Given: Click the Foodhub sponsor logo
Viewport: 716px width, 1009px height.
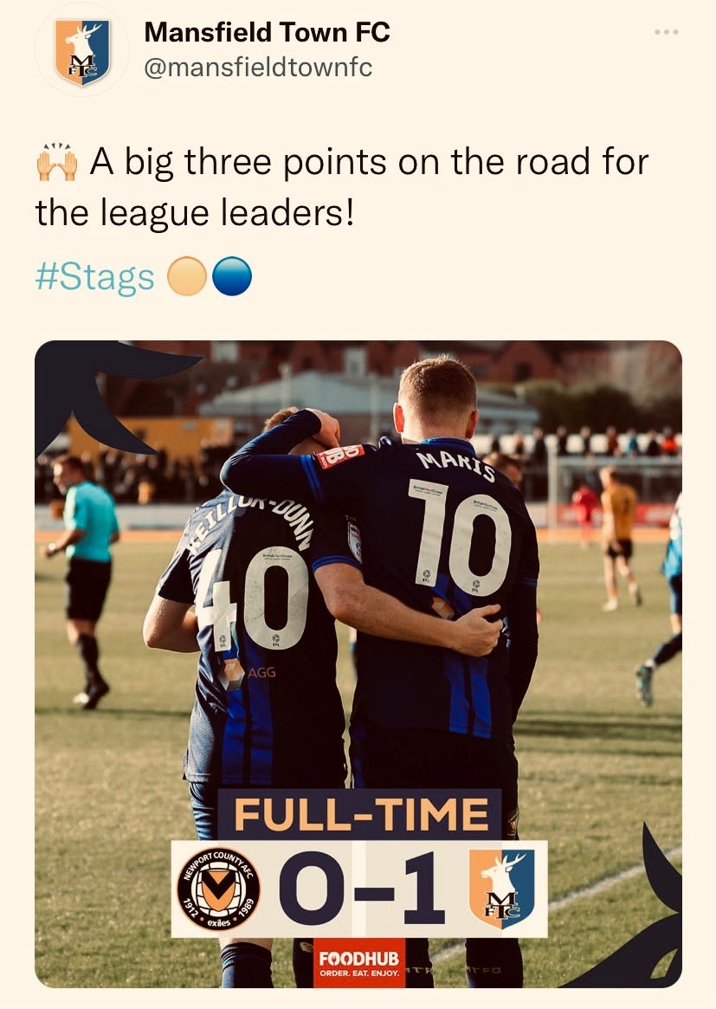Looking at the screenshot, I should [359, 963].
